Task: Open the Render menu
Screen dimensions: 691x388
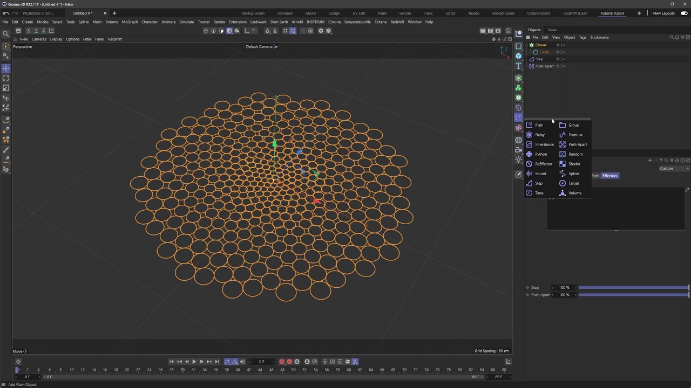Action: coord(219,22)
